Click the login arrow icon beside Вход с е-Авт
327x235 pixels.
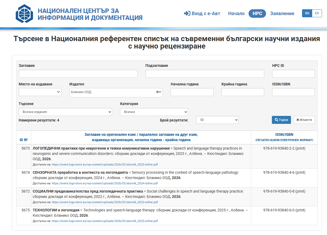(187, 14)
